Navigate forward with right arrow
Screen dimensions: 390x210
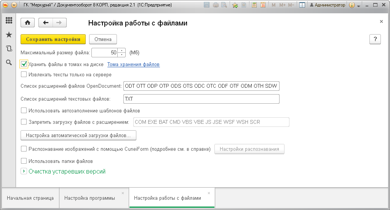(59, 23)
